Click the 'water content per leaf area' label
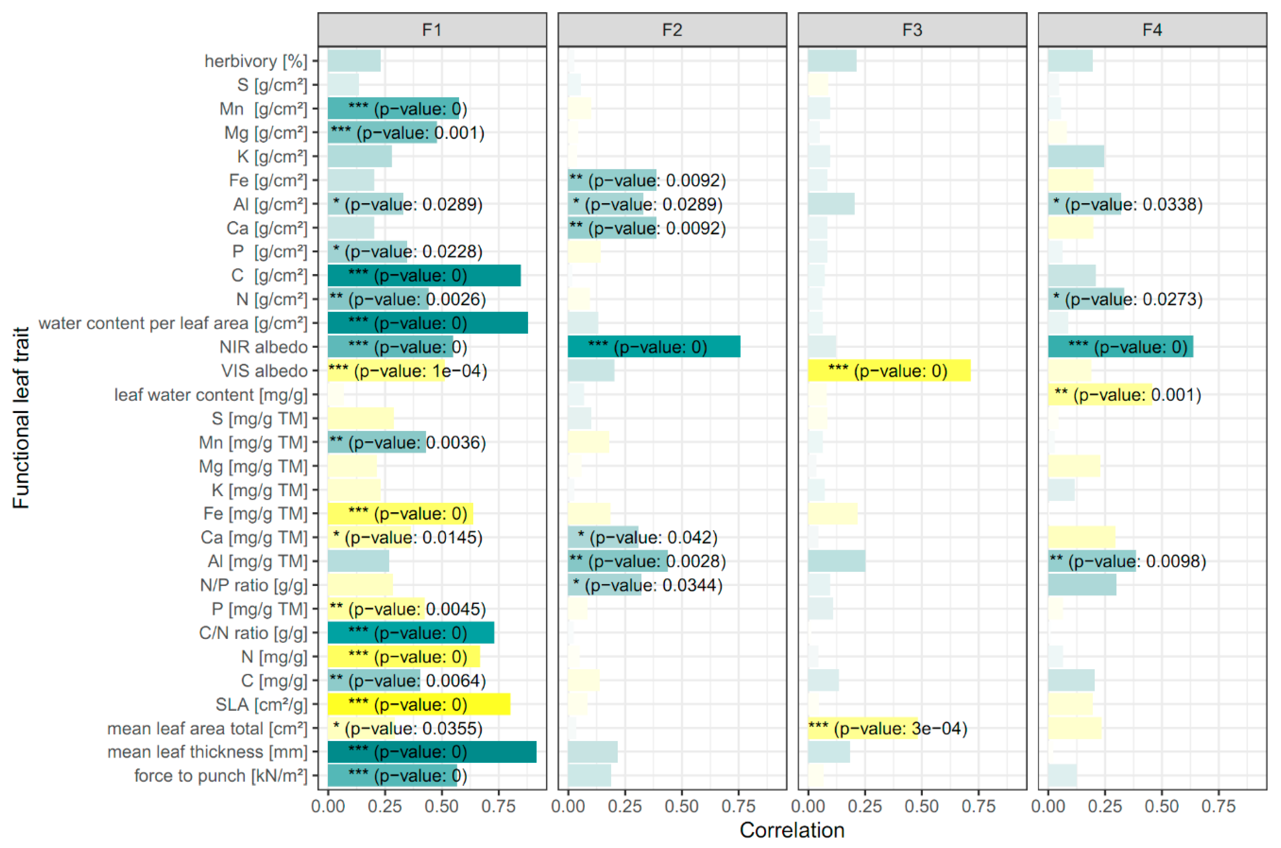Screen dimensions: 1281x848 point(172,323)
